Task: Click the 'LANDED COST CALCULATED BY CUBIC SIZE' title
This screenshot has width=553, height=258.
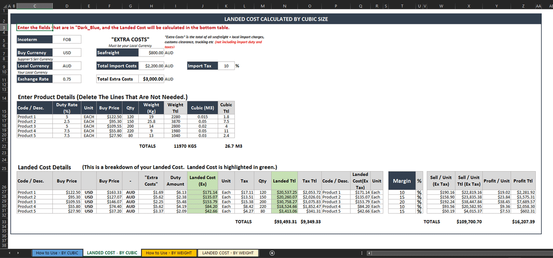Action: (x=276, y=19)
